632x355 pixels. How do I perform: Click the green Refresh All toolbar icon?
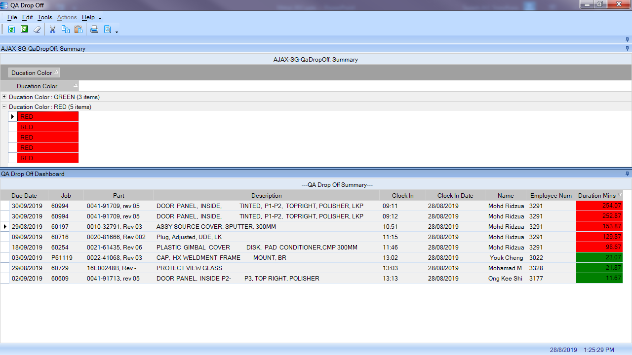24,30
